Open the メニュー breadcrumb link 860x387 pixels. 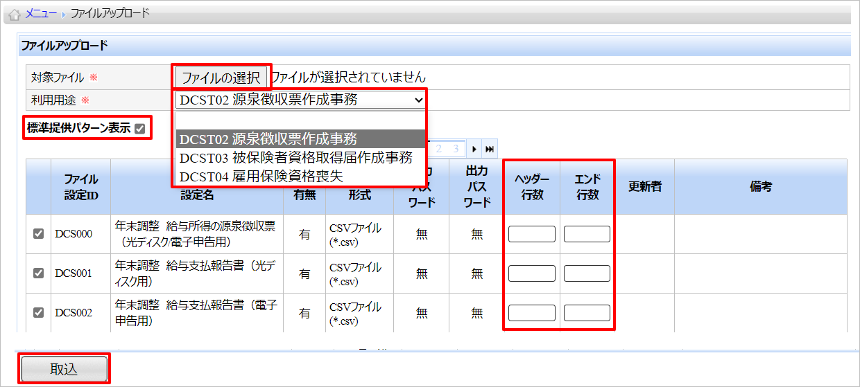(x=41, y=13)
